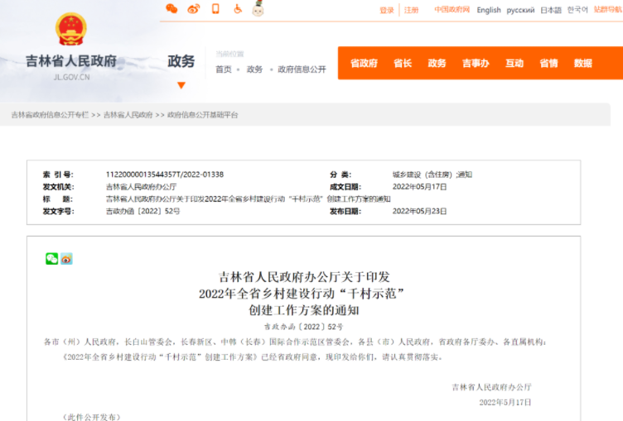Open the Weibo icon in top bar
623x421 pixels.
pos(194,9)
